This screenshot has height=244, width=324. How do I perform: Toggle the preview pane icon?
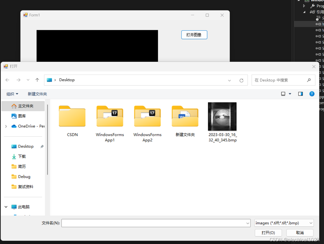[x=300, y=94]
